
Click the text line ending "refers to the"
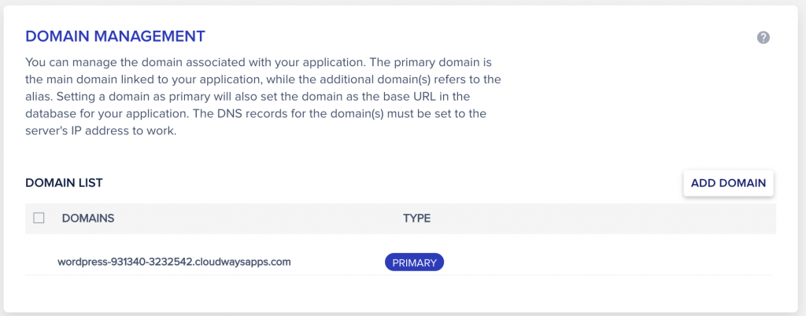(263, 80)
